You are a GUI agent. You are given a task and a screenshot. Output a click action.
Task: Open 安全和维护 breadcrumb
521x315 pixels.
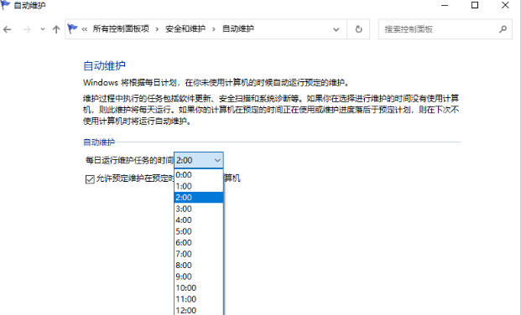pyautogui.click(x=185, y=28)
